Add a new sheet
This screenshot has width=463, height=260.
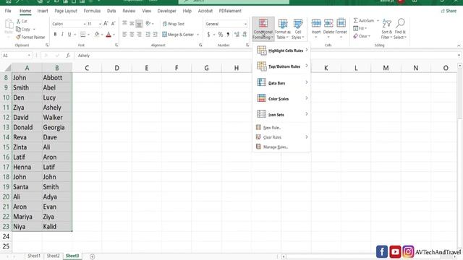pos(92,256)
